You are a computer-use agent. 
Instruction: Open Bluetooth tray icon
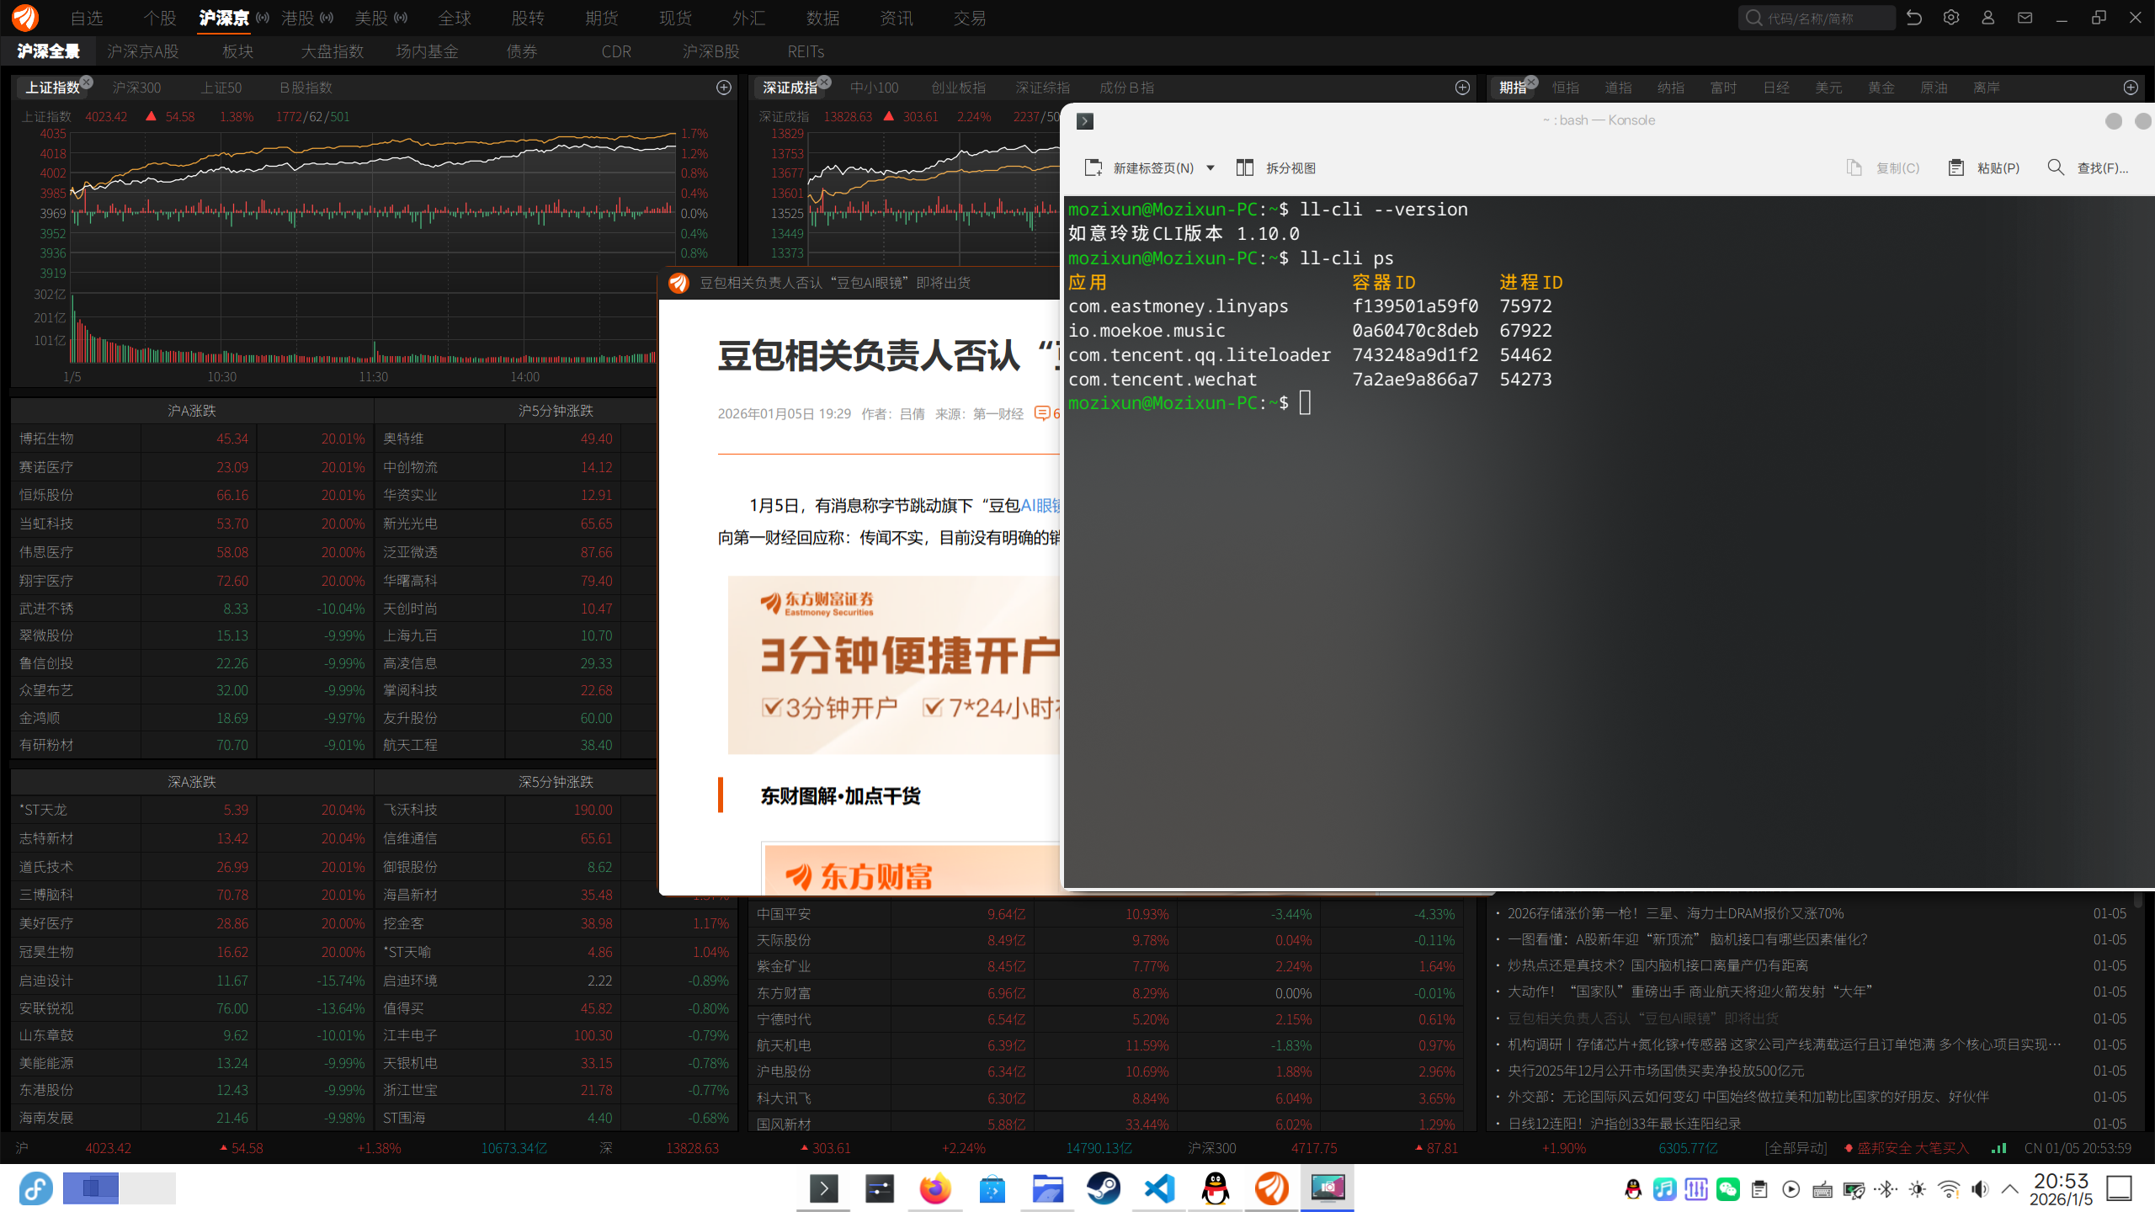1886,1189
